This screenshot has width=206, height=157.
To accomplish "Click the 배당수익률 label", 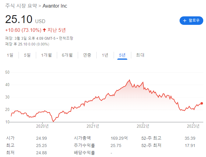I will pos(84,153).
